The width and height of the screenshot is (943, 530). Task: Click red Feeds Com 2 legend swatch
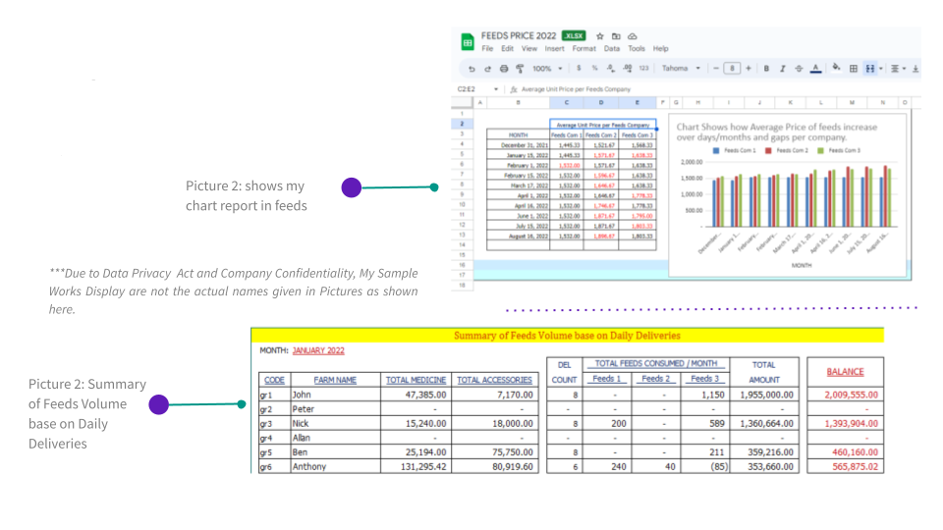tap(768, 151)
